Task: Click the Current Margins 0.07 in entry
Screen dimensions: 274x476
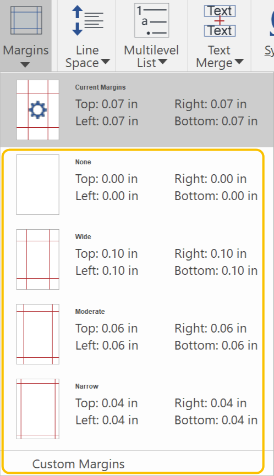Action: coord(137,110)
